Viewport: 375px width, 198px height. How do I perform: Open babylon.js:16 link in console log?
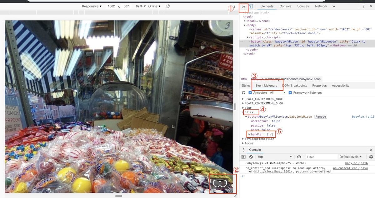(x=356, y=163)
